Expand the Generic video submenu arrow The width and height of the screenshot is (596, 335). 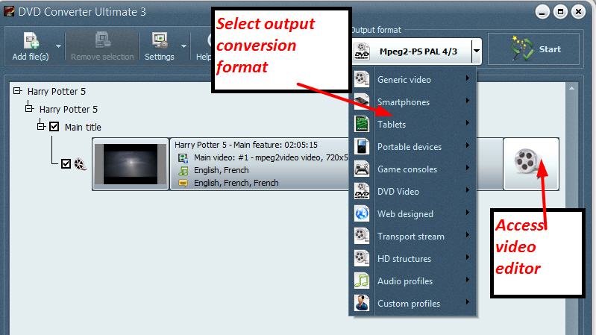pos(468,78)
